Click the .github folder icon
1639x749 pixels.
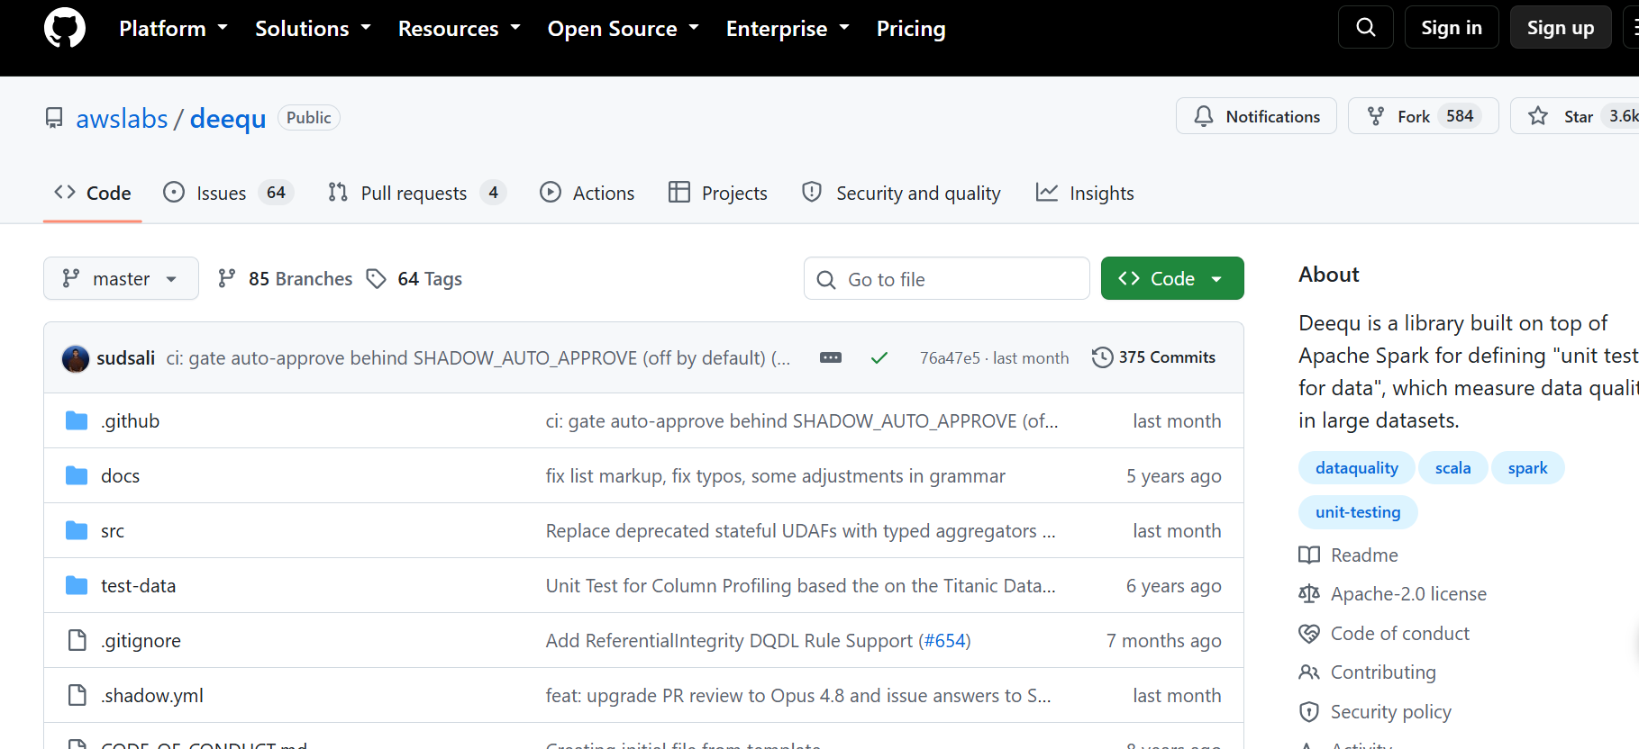point(77,421)
